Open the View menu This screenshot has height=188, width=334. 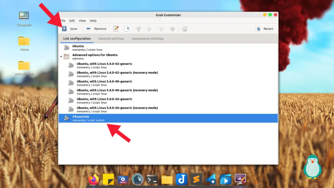pos(82,21)
